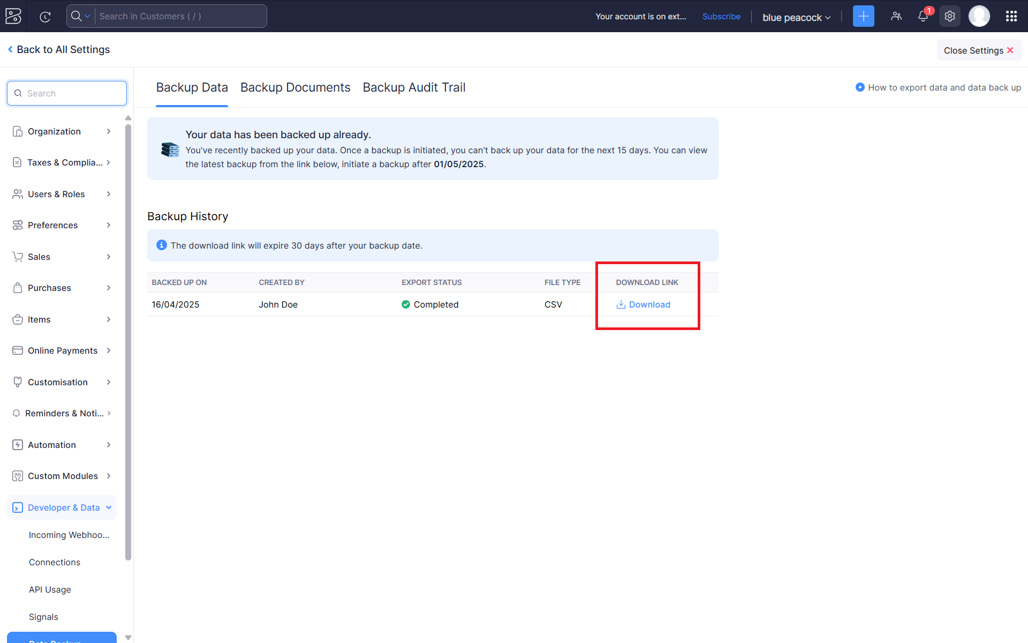Click the John Doe creator cell

[x=278, y=304]
